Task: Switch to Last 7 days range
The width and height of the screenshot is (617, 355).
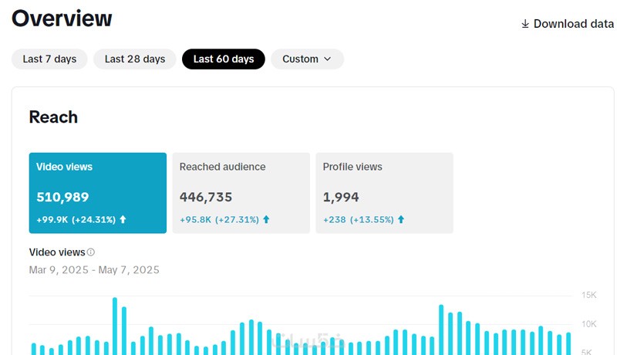Action: 49,59
